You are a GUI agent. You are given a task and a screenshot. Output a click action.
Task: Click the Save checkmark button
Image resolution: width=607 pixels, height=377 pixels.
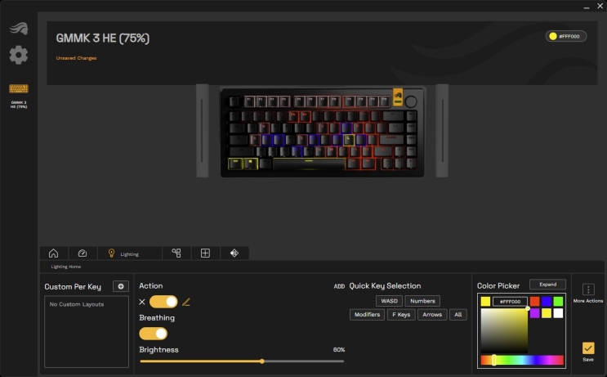[x=588, y=348]
